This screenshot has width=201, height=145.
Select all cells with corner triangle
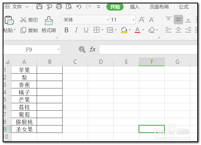coord(7,62)
